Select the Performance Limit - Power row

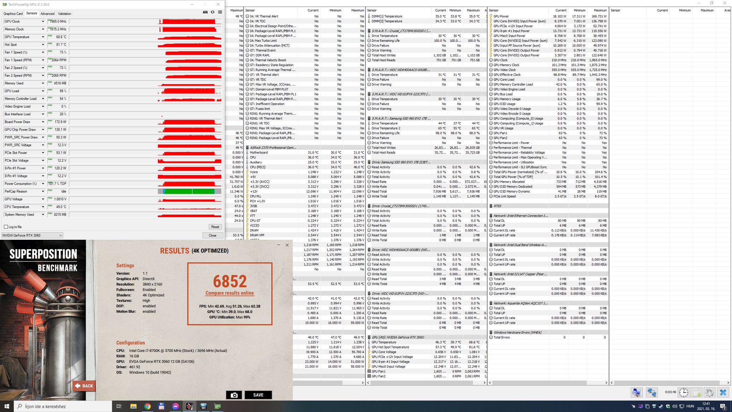tap(548, 143)
